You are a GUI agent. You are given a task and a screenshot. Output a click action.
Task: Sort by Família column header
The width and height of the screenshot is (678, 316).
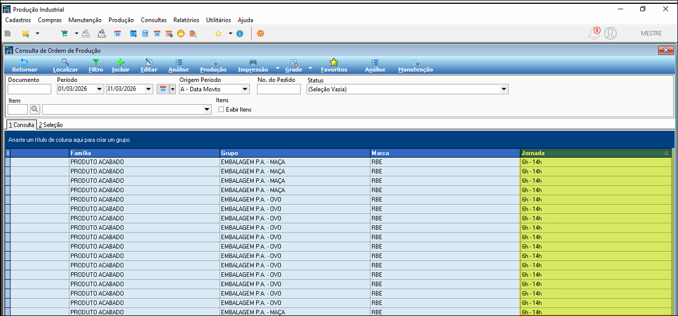pos(144,153)
